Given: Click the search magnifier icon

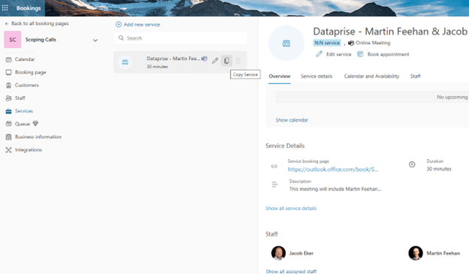Looking at the screenshot, I should [x=121, y=38].
